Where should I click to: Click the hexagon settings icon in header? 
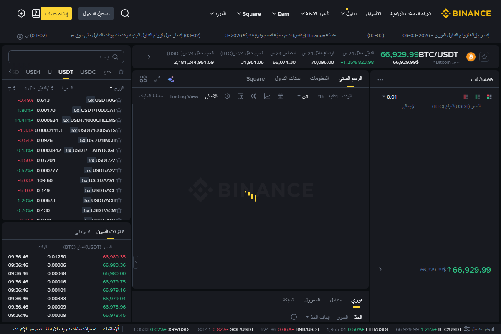pyautogui.click(x=21, y=13)
